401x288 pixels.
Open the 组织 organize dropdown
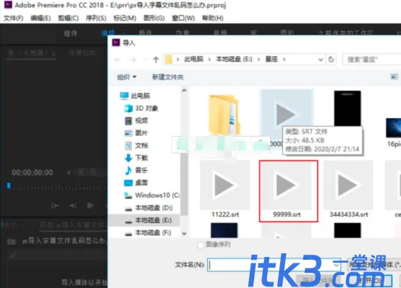click(x=127, y=77)
